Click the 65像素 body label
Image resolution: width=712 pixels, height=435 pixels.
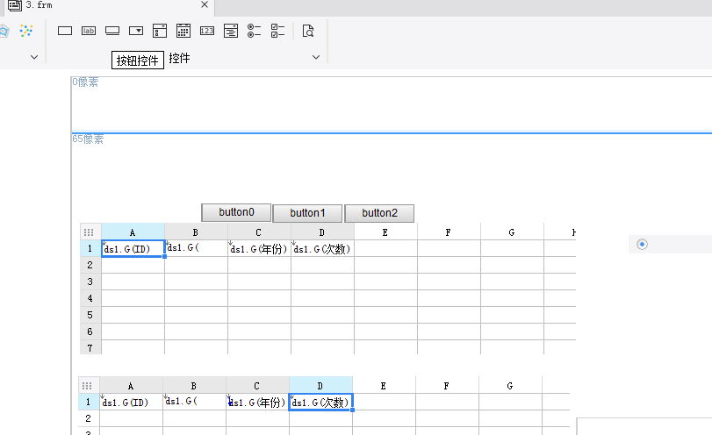click(88, 139)
